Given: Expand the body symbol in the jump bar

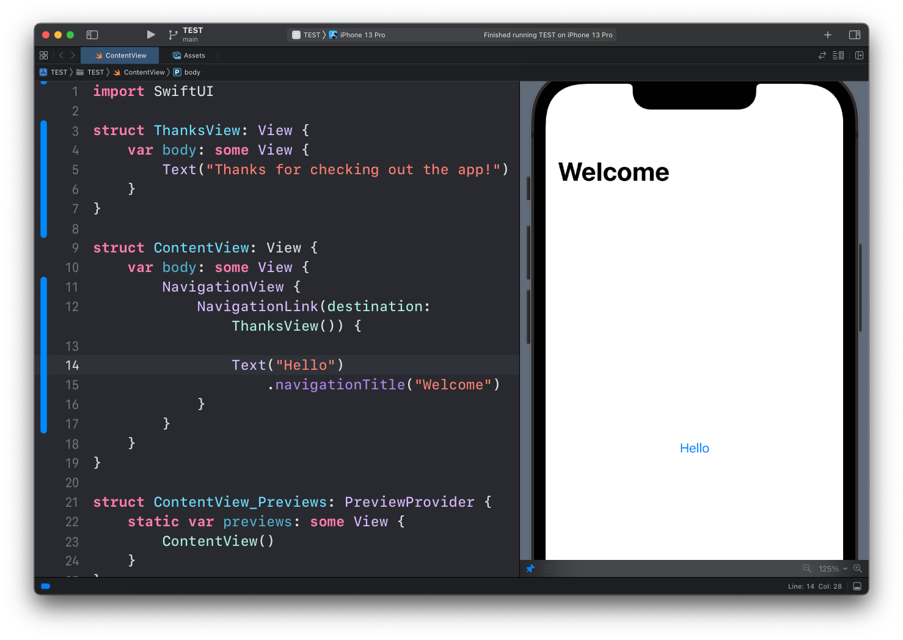Looking at the screenshot, I should point(192,72).
